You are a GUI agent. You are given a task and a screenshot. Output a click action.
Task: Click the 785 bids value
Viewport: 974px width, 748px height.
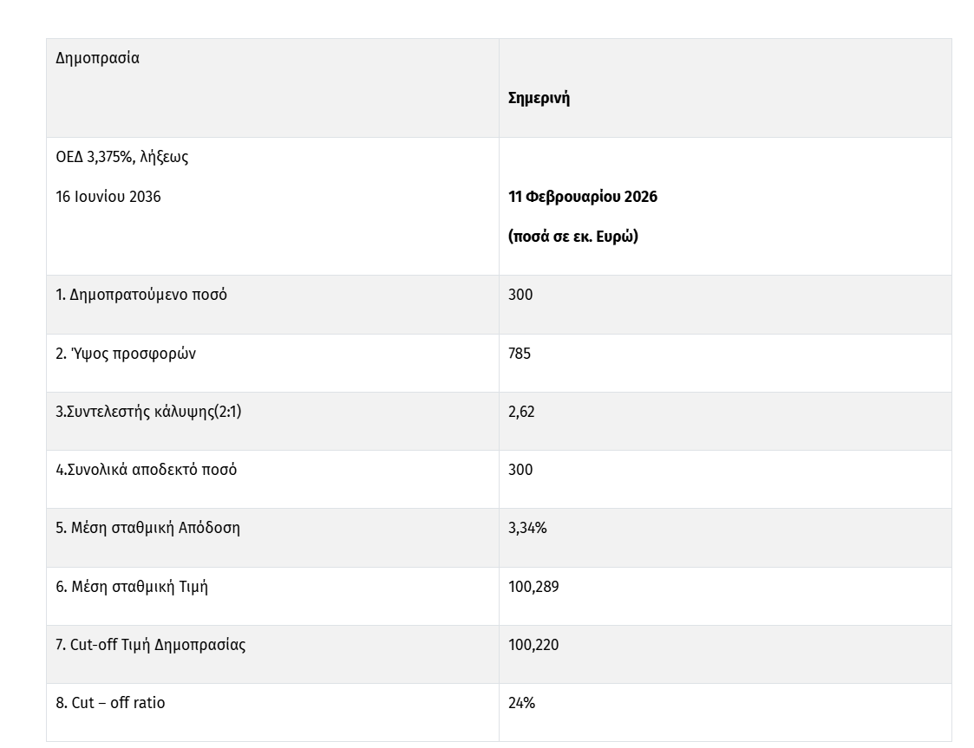click(x=520, y=354)
